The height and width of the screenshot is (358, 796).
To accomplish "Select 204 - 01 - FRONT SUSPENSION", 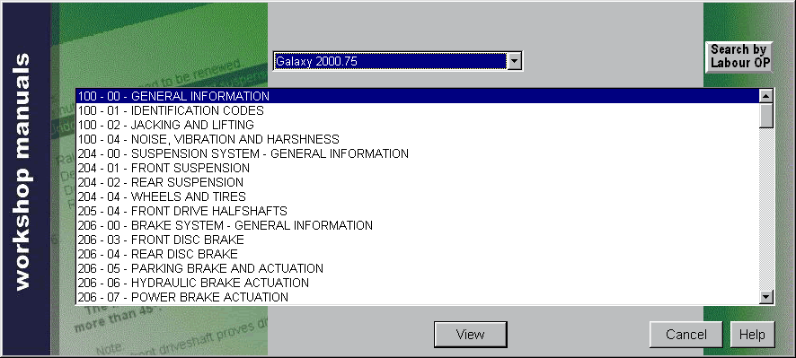I will [417, 168].
